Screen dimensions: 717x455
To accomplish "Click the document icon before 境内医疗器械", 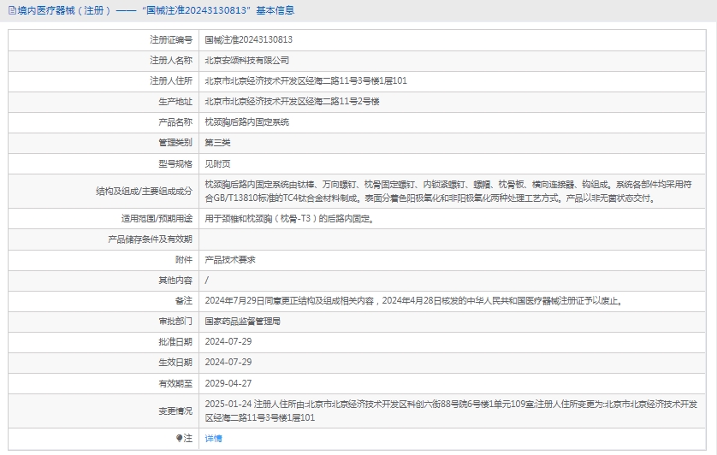I will pos(10,11).
